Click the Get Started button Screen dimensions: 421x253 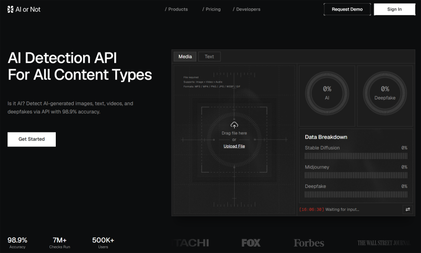[32, 139]
